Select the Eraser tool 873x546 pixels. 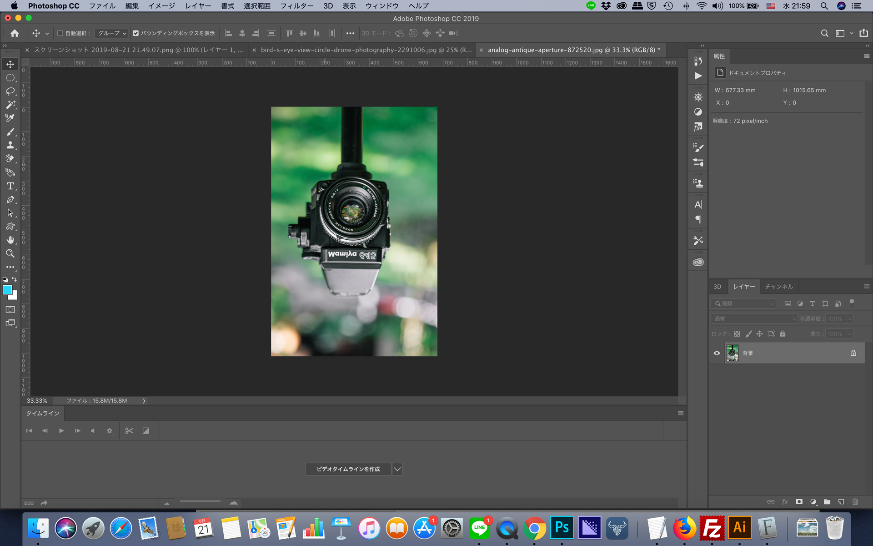[10, 159]
